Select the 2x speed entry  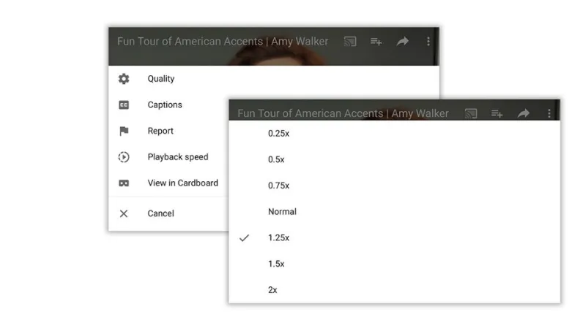click(x=394, y=290)
